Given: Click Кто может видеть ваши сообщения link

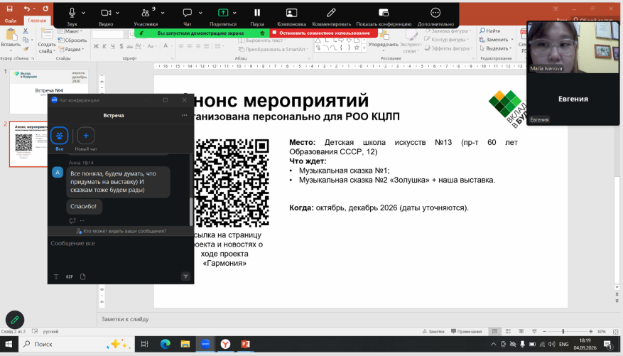Looking at the screenshot, I should 121,231.
